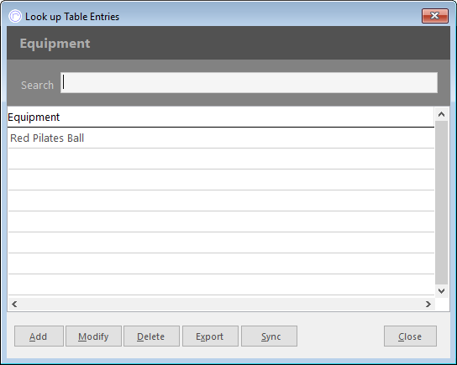Close the Look up Table Entries window
Screen dimensions: 457x365
[x=434, y=16]
